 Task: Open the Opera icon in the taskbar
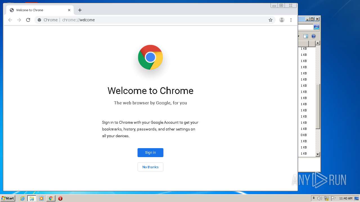coord(60,198)
